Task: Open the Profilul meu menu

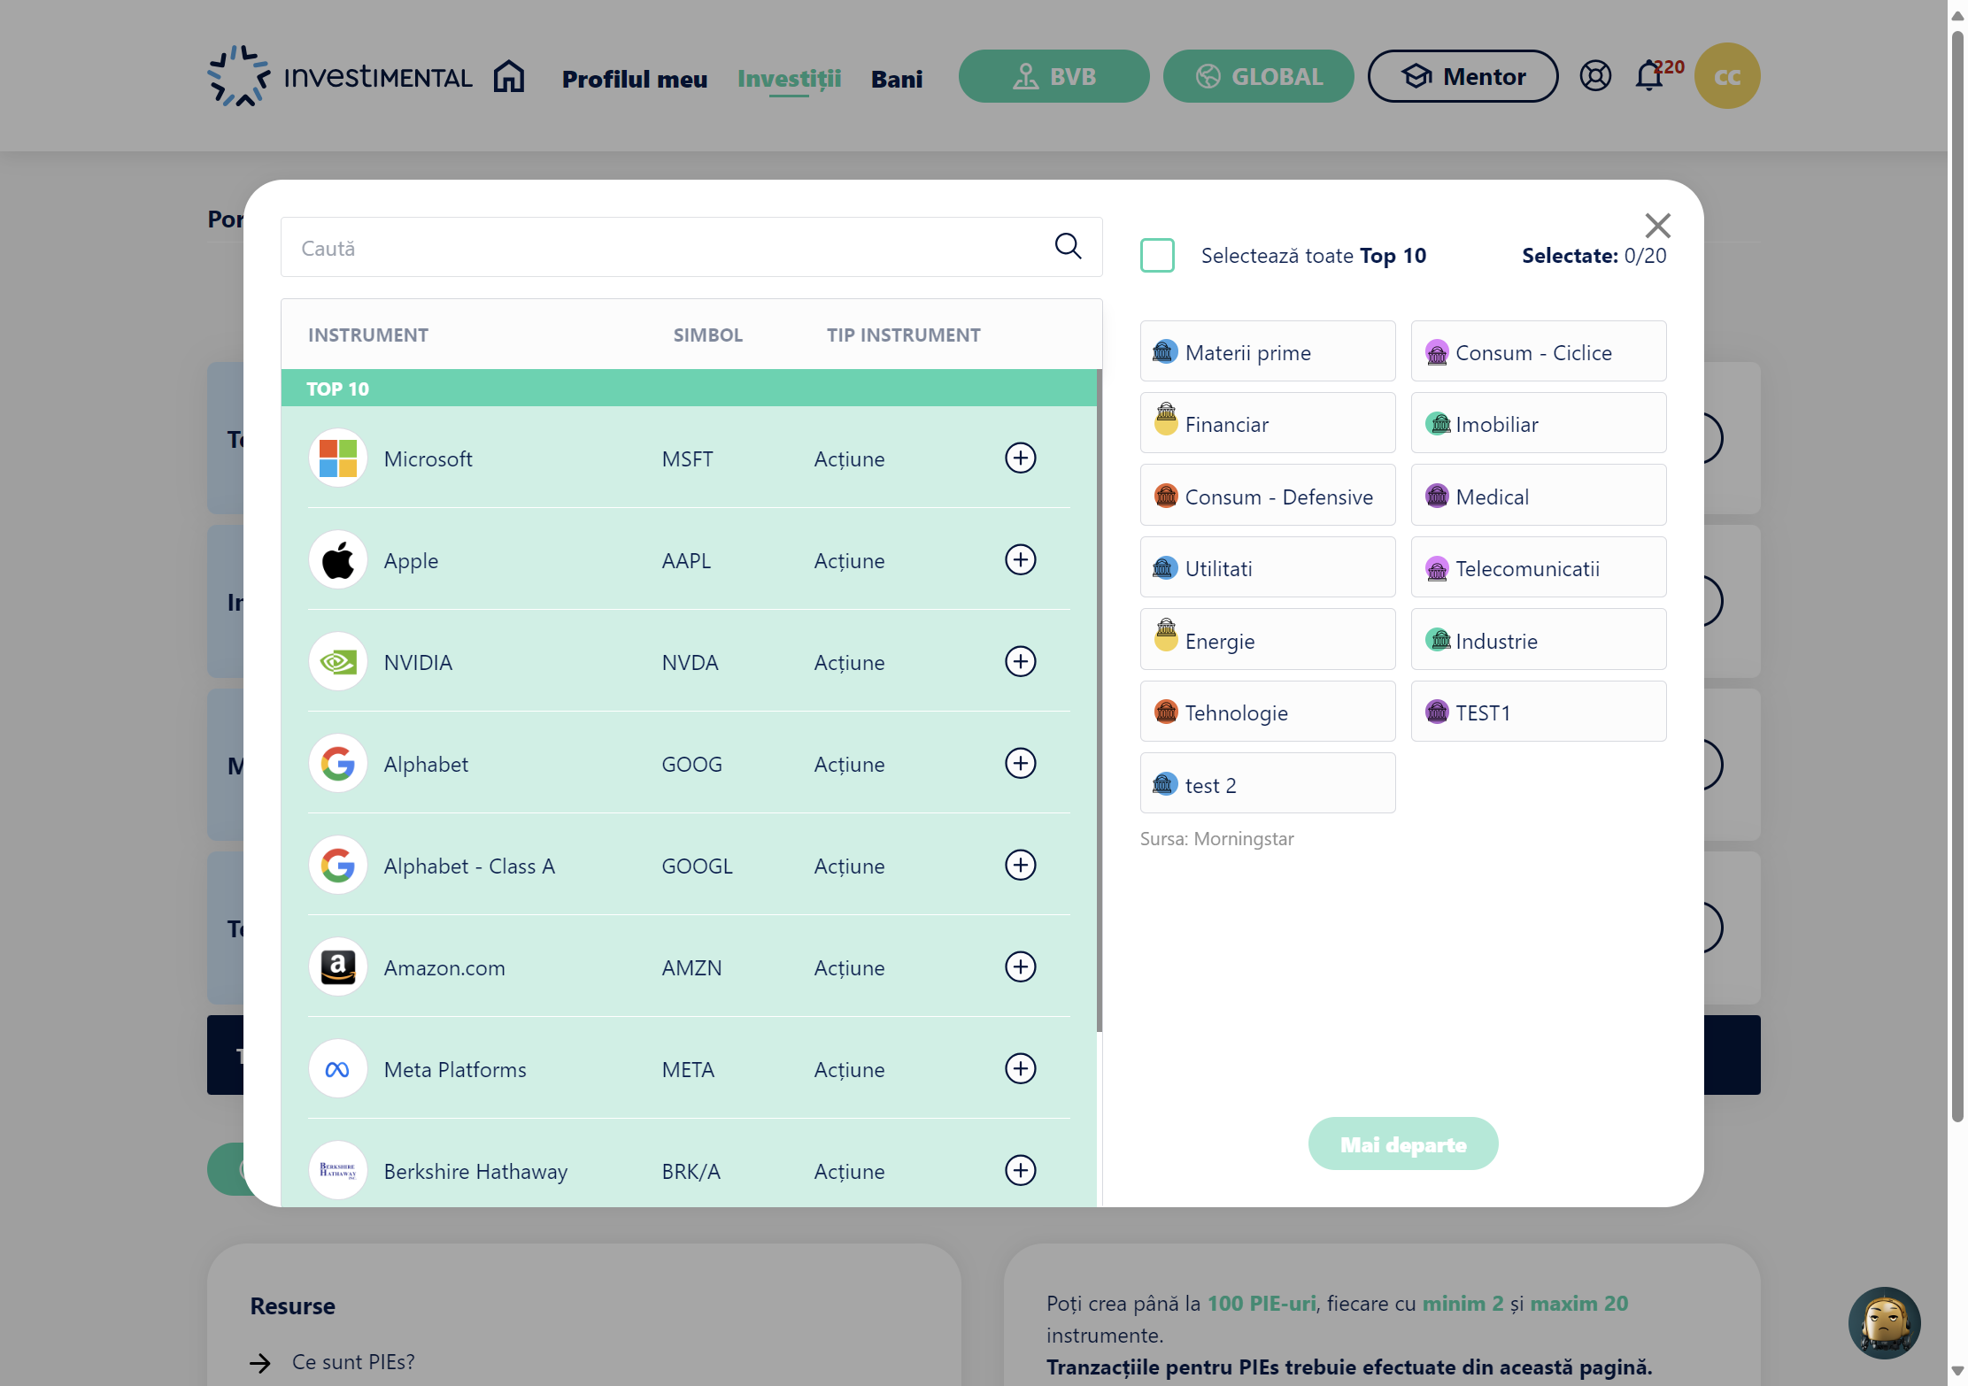Action: pos(634,79)
